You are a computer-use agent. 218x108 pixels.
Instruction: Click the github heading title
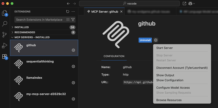147,24
